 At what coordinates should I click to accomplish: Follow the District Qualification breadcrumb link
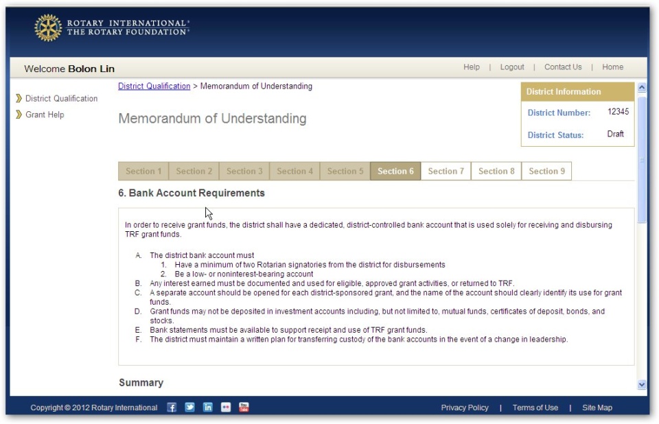pos(154,86)
